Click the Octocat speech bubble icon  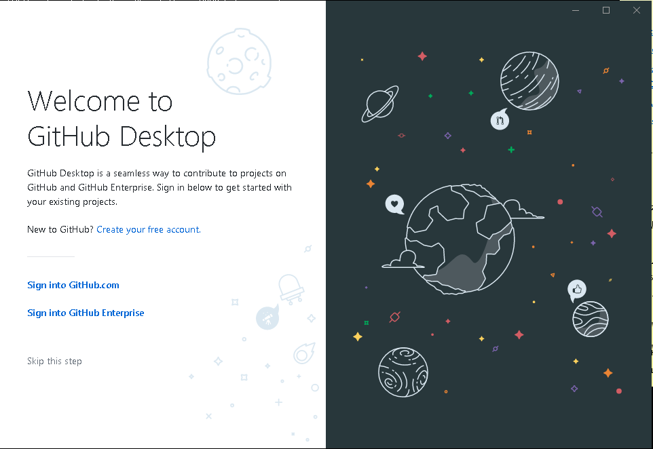(500, 120)
